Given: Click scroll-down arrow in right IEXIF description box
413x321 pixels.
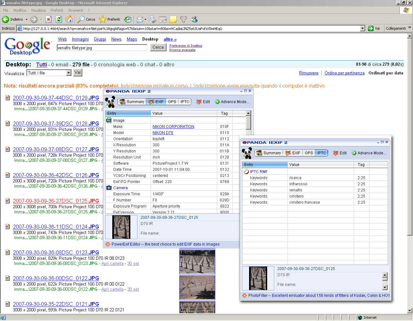Looking at the screenshot, I should click(385, 287).
